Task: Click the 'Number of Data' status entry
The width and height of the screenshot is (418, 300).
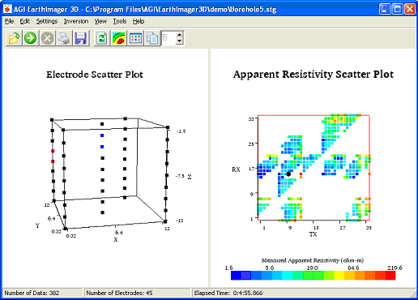Action: 32,293
